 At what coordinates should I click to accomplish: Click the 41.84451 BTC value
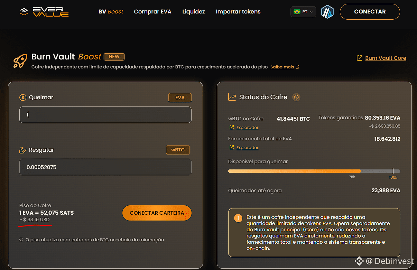click(x=293, y=119)
